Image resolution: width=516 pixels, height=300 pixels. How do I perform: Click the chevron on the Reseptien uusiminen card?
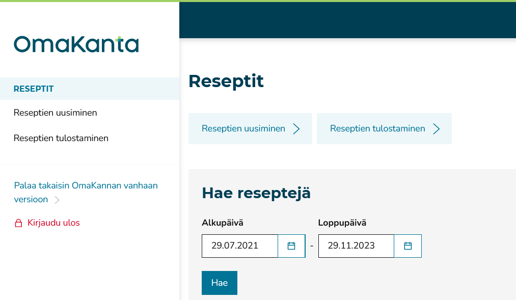(296, 129)
